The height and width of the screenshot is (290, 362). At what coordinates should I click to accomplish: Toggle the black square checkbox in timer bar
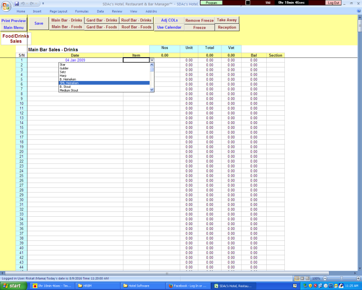pos(248,3)
